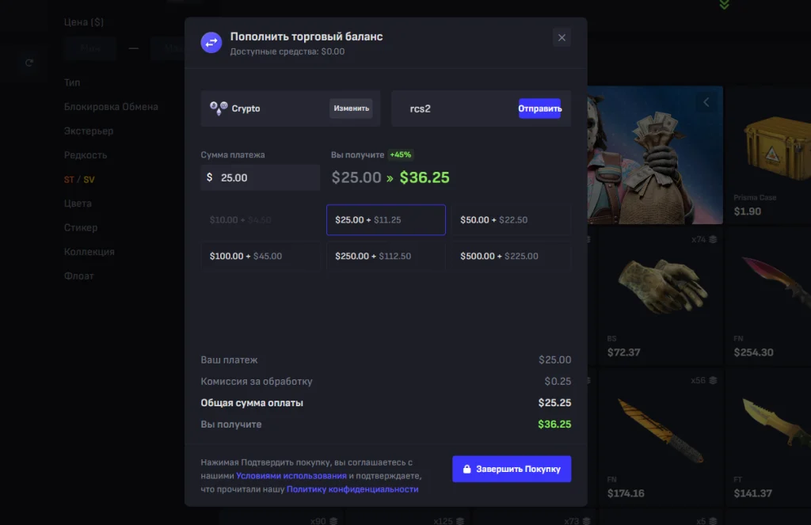The width and height of the screenshot is (811, 525).
Task: Expand the Тип filter
Action: [72, 83]
